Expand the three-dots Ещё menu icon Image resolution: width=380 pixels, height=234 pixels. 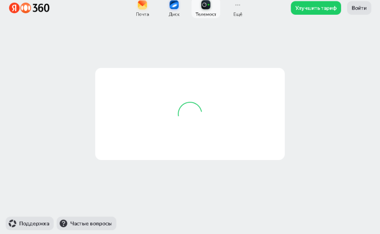[x=237, y=5]
